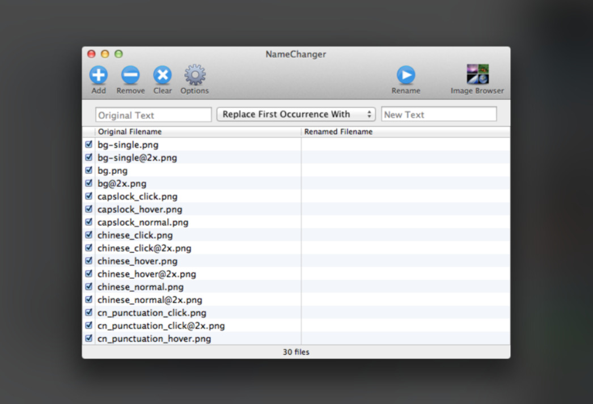Screen dimensions: 593x404
Task: Click the New Text input field
Action: point(439,114)
